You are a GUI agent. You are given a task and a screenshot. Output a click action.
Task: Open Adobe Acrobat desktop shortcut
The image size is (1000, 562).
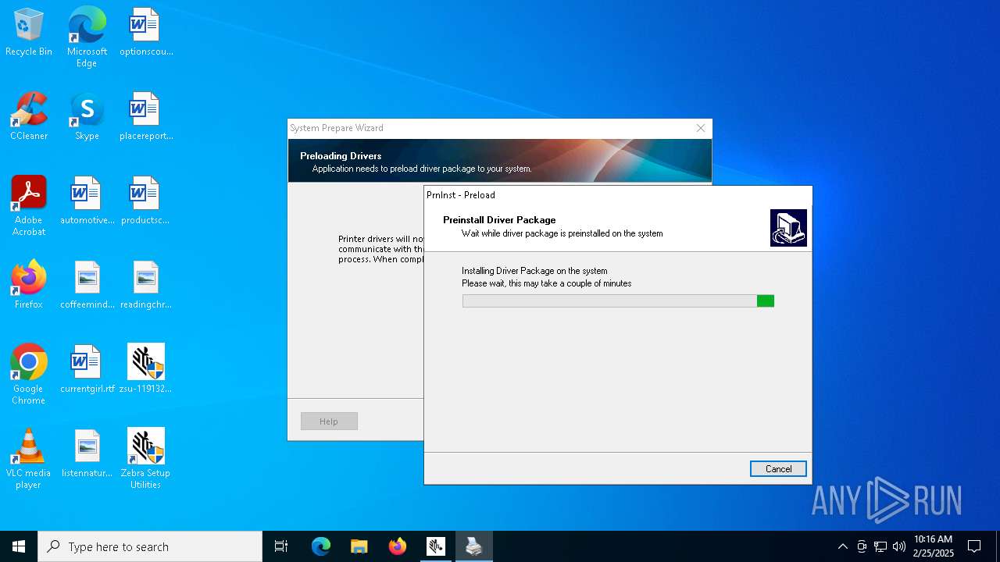click(x=29, y=206)
